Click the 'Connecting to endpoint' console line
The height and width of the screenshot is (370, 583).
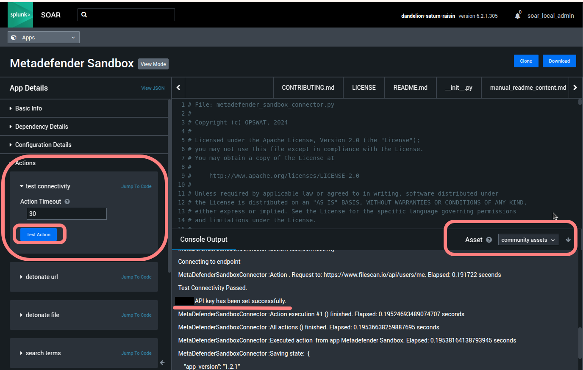point(209,262)
